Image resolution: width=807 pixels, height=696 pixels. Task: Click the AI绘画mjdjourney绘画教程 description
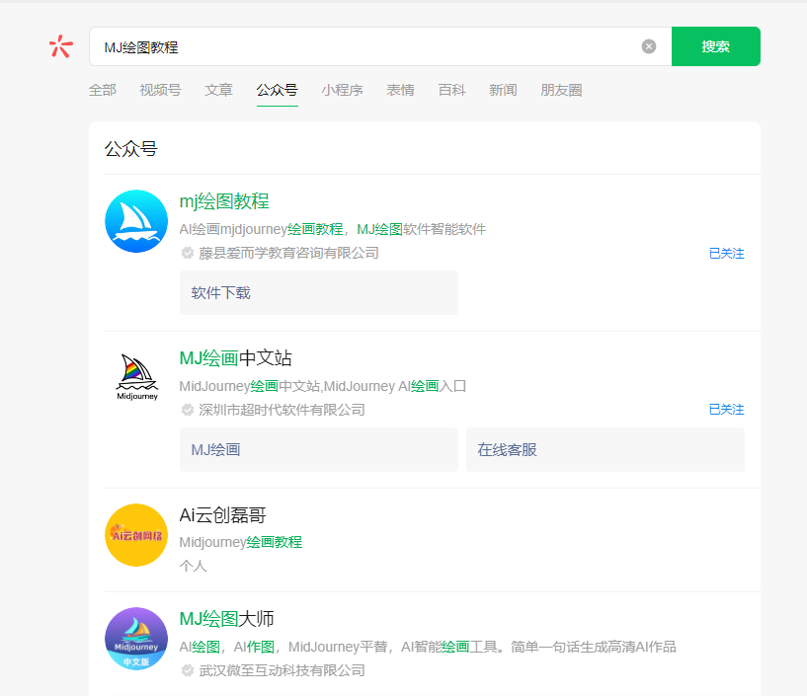pos(333,229)
